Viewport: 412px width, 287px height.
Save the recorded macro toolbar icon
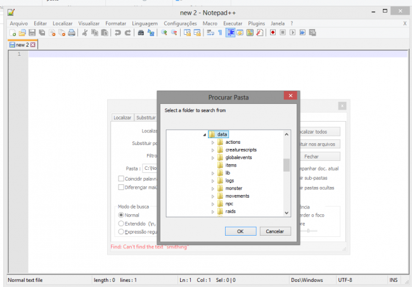[312, 32]
